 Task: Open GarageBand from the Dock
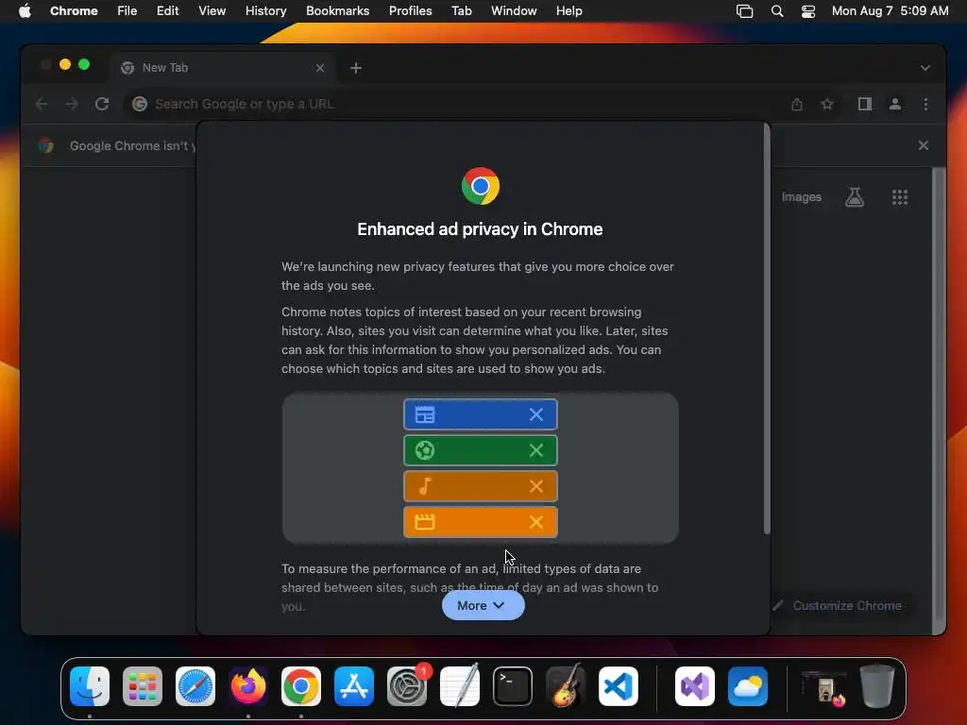click(566, 686)
